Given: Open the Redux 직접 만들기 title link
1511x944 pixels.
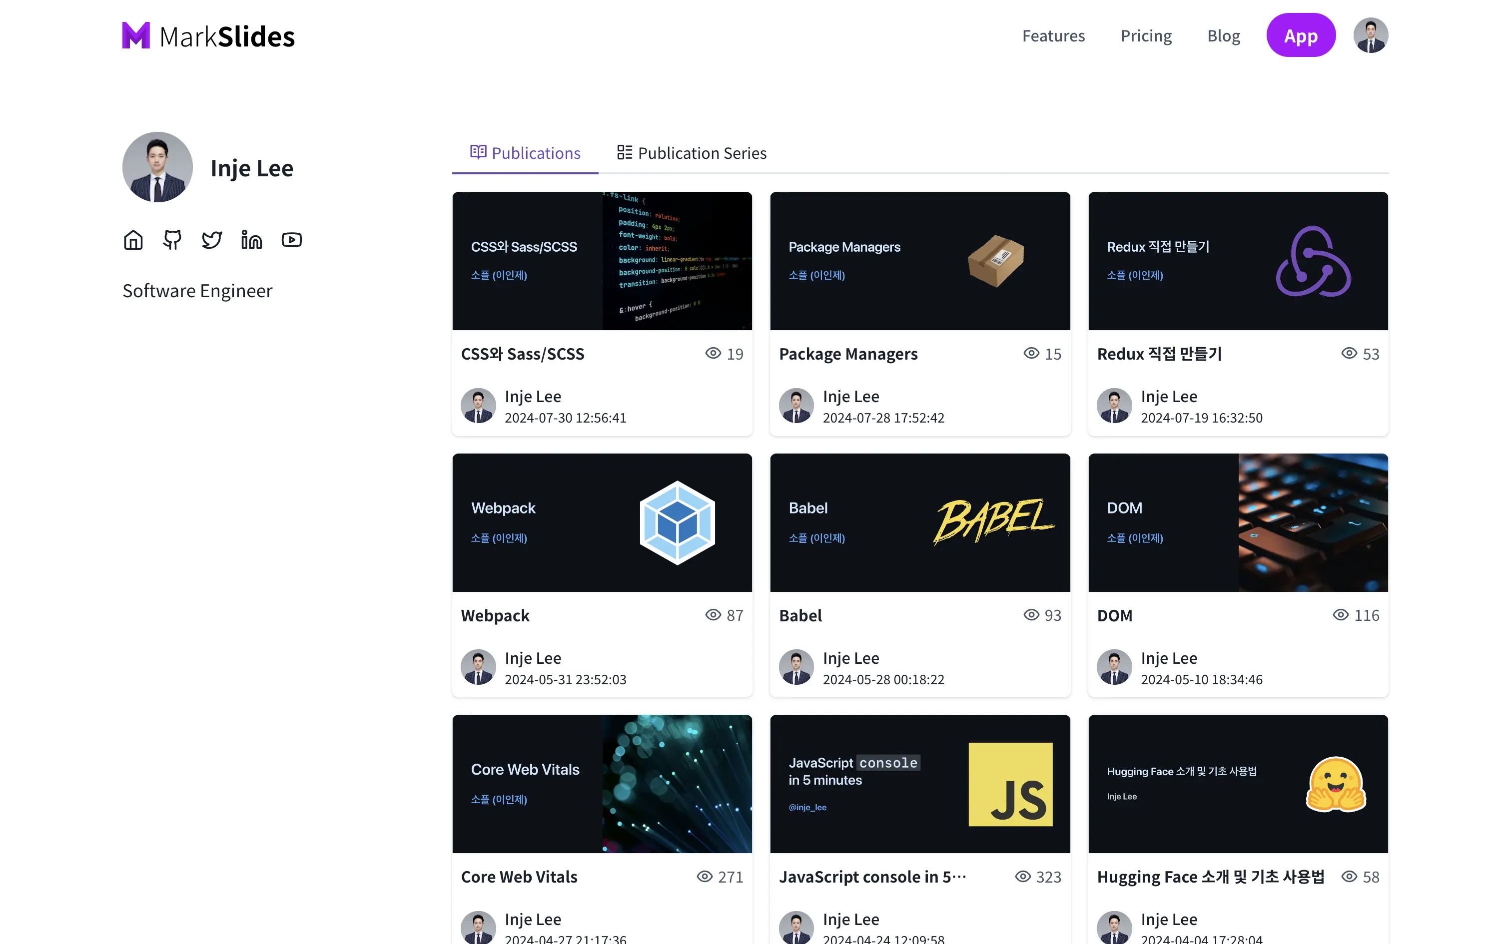Looking at the screenshot, I should pos(1159,354).
